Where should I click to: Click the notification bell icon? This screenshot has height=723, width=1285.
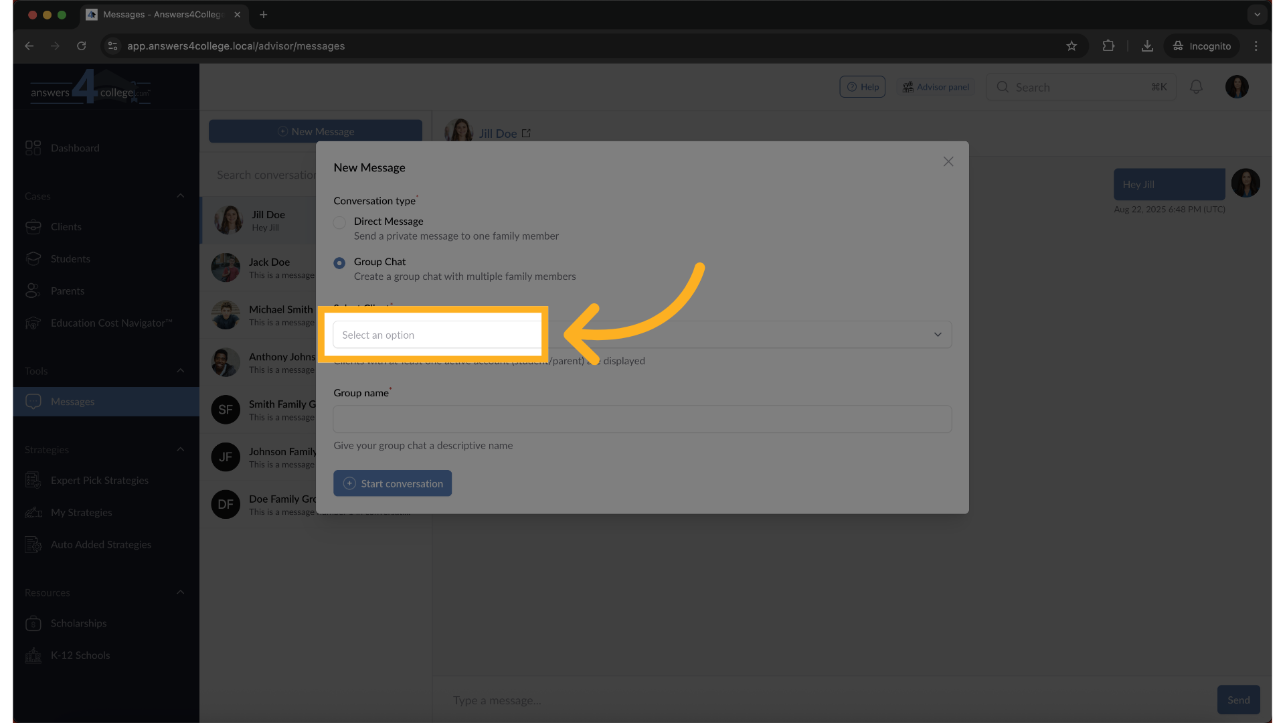pyautogui.click(x=1196, y=87)
